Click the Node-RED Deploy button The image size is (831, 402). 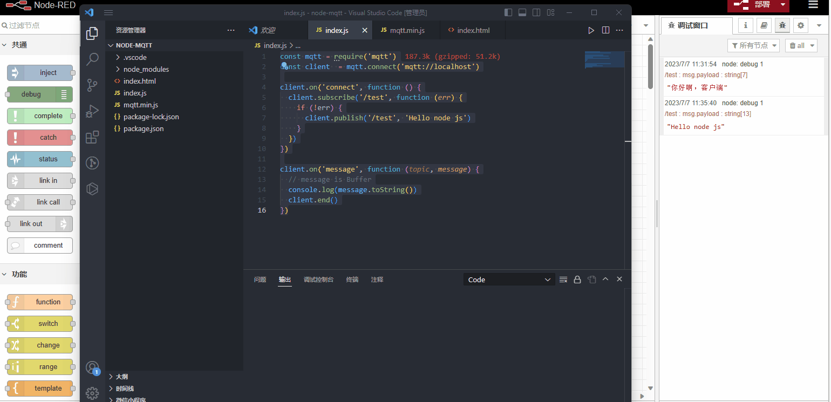(752, 5)
